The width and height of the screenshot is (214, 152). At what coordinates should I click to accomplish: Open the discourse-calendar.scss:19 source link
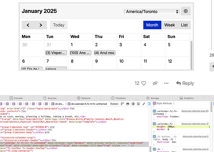pyautogui.click(x=195, y=123)
